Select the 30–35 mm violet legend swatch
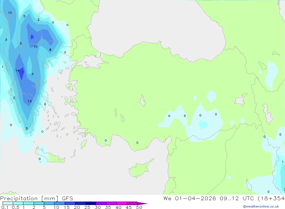This screenshot has height=209, width=285. point(101,203)
